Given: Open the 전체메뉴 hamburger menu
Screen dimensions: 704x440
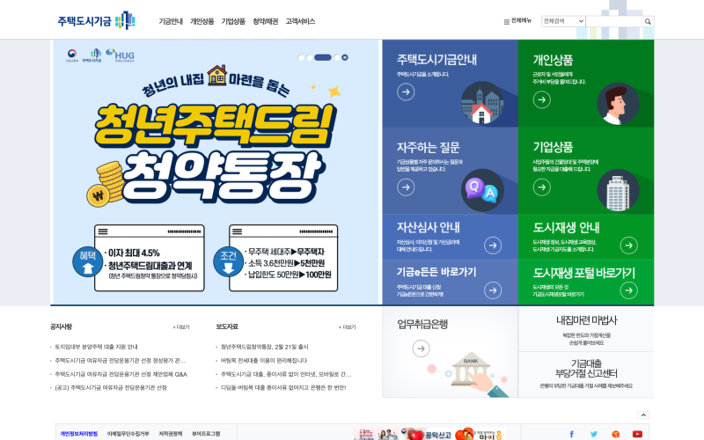Looking at the screenshot, I should [517, 20].
